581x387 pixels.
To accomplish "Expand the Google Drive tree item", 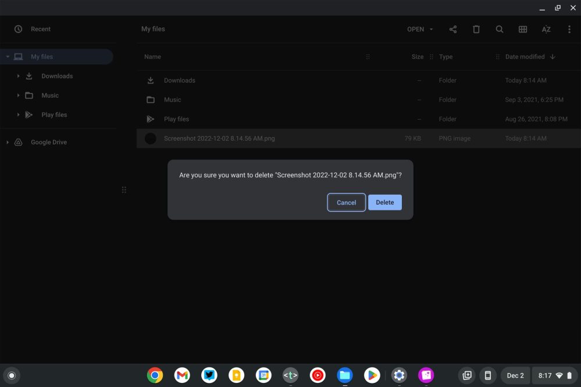I will click(x=8, y=142).
